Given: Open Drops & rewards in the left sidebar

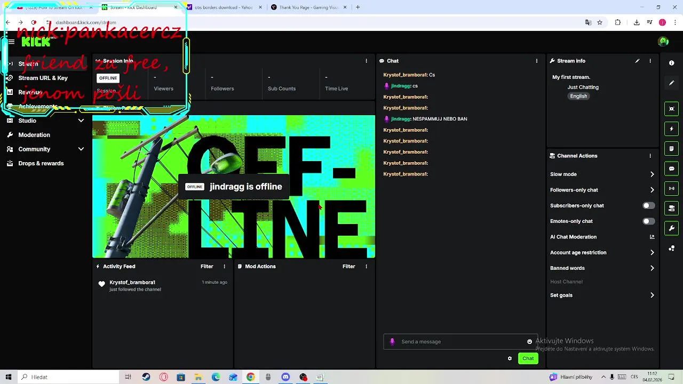Looking at the screenshot, I should tap(41, 163).
